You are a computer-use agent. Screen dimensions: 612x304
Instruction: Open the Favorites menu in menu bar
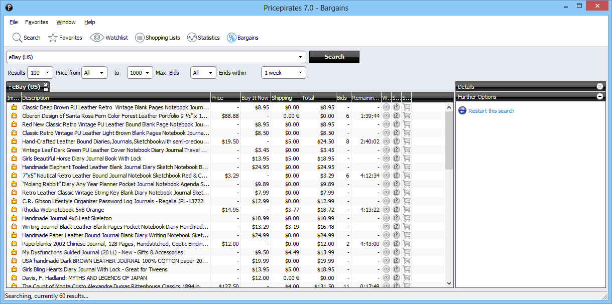point(37,22)
